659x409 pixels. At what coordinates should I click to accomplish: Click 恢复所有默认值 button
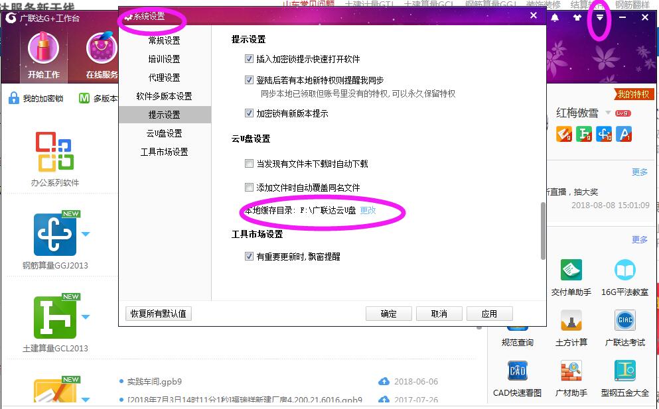159,314
